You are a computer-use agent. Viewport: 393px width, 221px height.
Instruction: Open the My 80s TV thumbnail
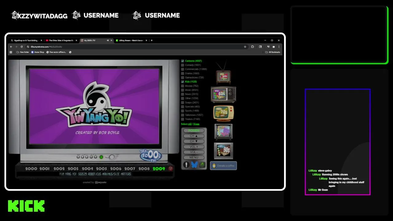pyautogui.click(x=223, y=131)
